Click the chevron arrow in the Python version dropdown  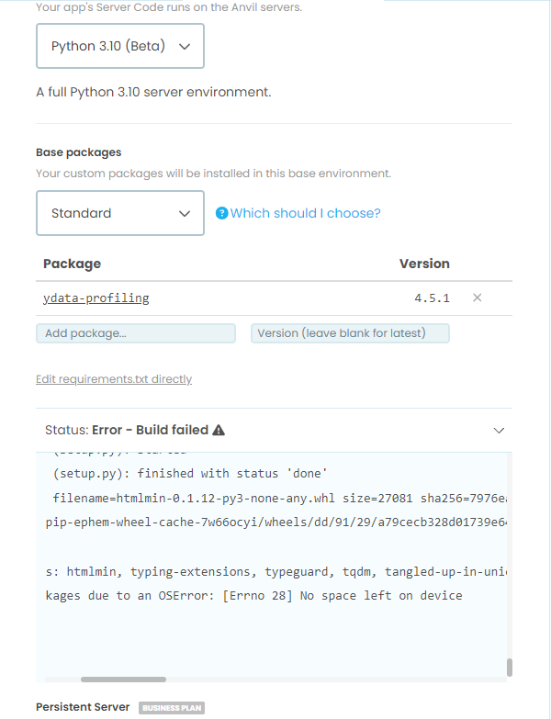click(x=185, y=46)
